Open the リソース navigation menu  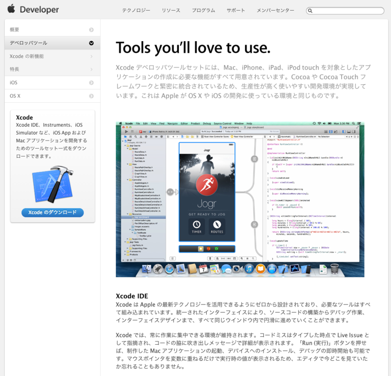point(171,10)
